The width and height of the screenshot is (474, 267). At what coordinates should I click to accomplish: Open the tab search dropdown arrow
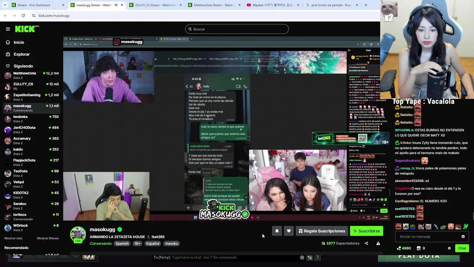5,5
